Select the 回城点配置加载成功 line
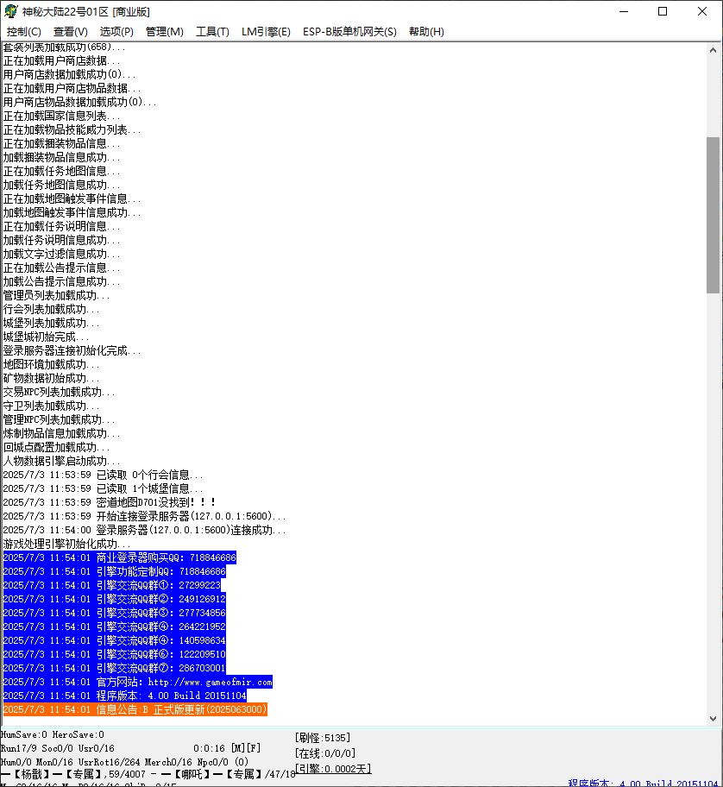 (x=56, y=447)
